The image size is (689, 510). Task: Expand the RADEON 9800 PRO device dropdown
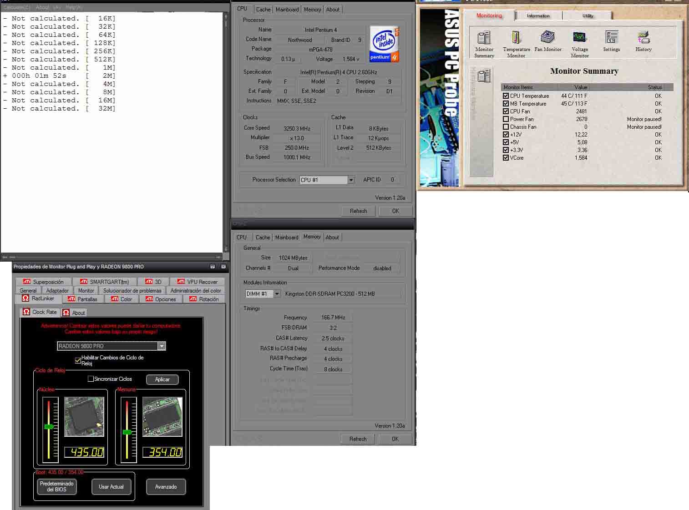click(x=162, y=346)
